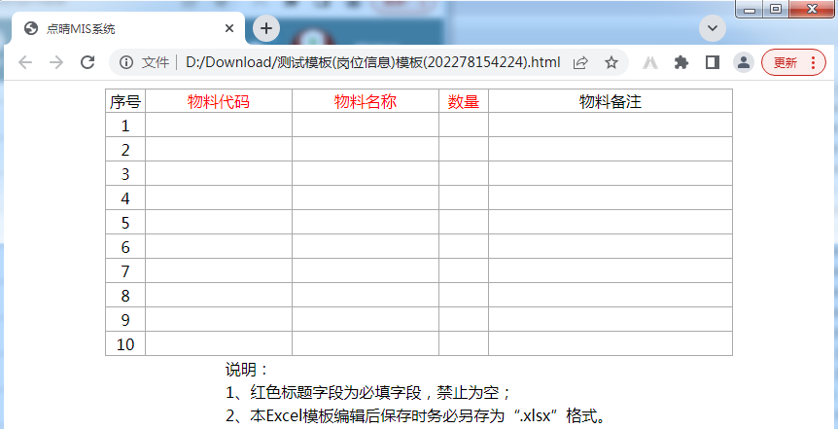The height and width of the screenshot is (429, 838).
Task: Toggle the side panel icon
Action: click(712, 62)
